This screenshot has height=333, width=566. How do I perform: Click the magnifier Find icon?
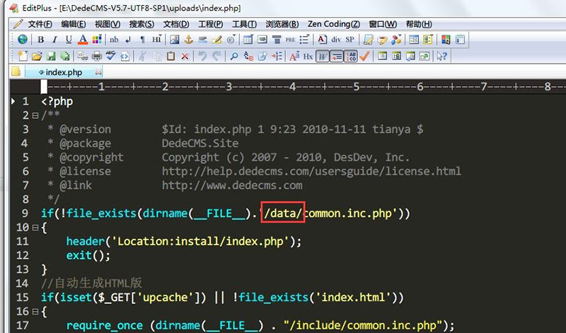[233, 57]
